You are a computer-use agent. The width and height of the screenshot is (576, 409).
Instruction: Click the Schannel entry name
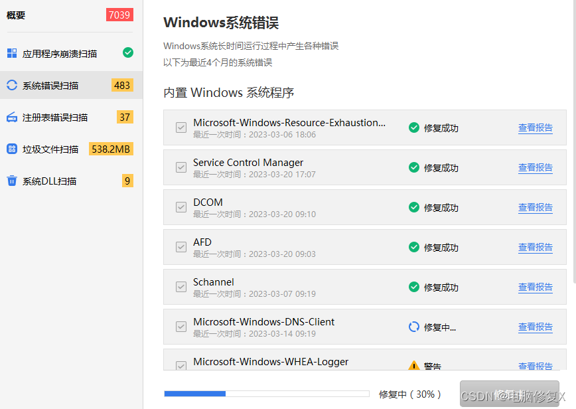(214, 282)
